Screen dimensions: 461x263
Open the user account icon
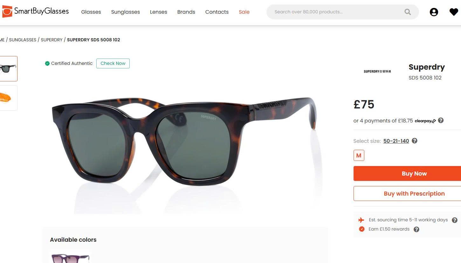pos(434,12)
